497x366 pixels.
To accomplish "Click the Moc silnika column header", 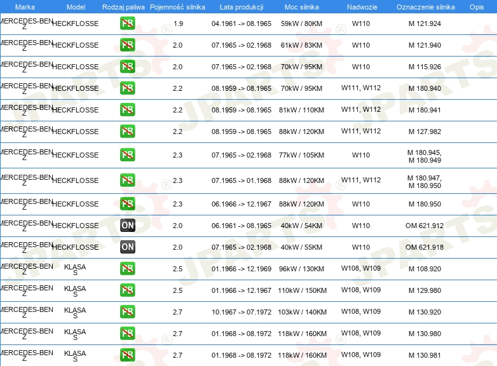I will (302, 7).
